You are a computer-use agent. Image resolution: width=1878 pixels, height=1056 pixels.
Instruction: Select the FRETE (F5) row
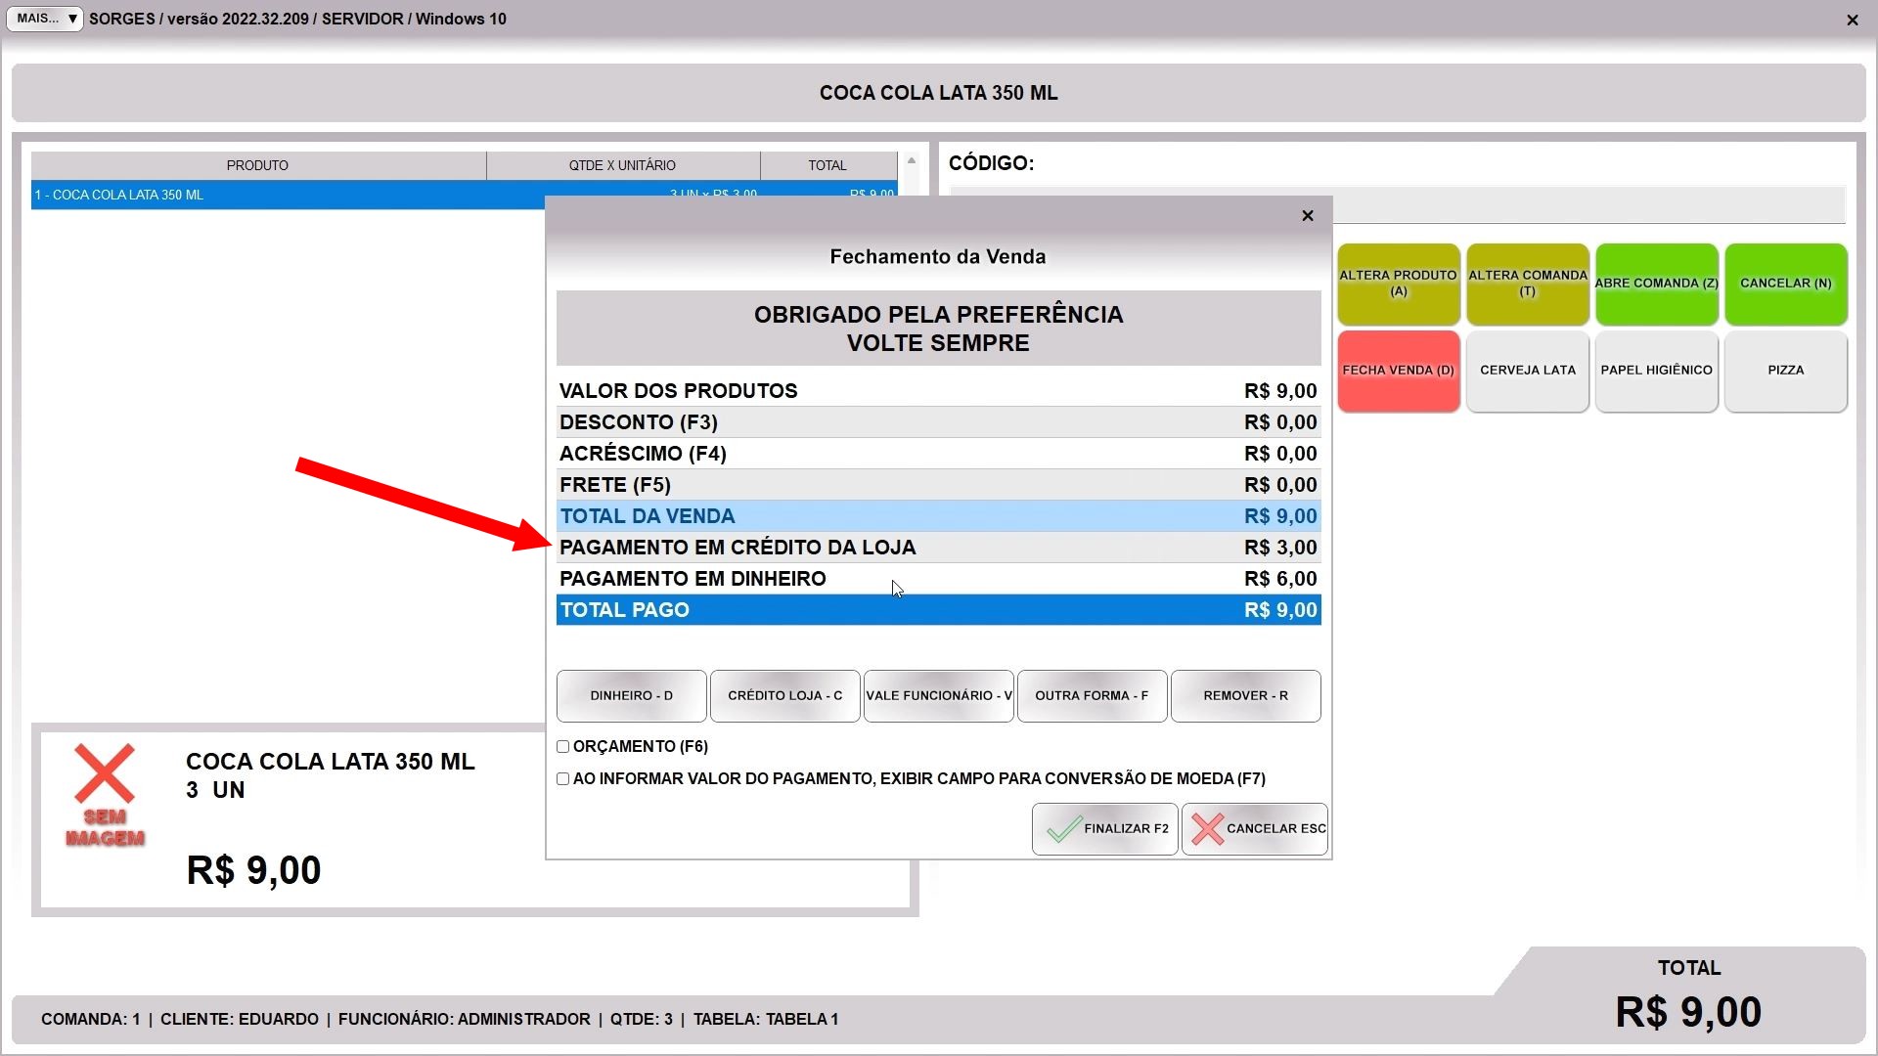[939, 485]
